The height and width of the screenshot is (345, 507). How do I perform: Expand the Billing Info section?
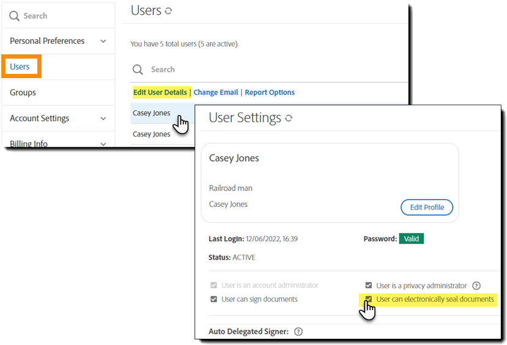tap(103, 144)
